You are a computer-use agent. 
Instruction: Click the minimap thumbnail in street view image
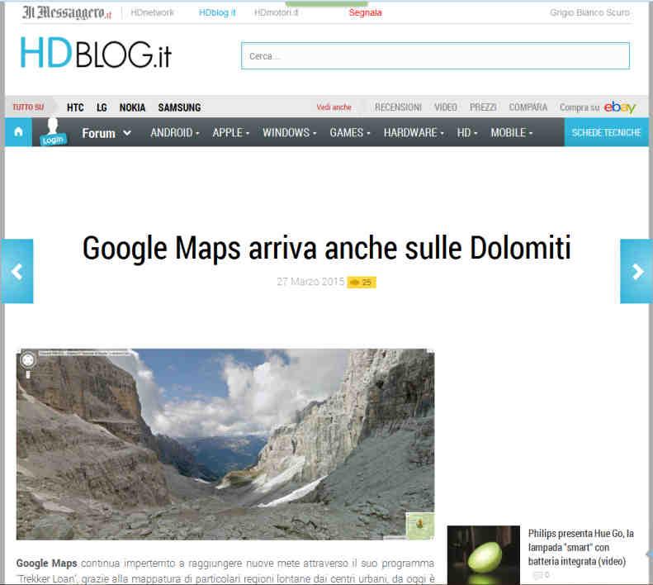tap(419, 525)
